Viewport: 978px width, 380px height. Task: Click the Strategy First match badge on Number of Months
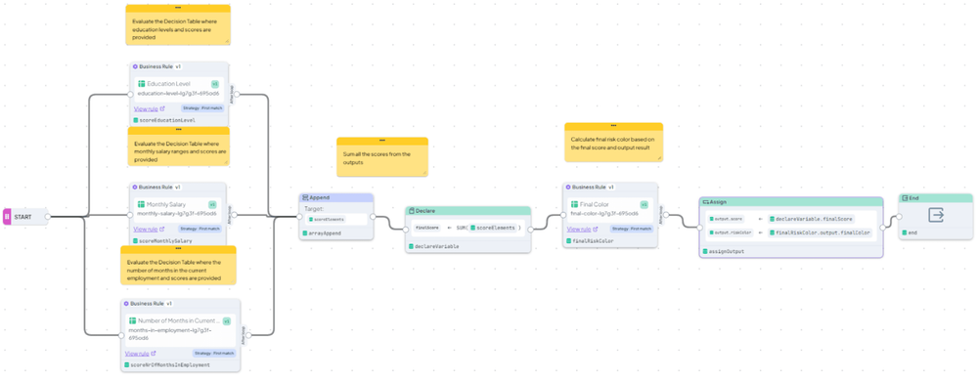[214, 354]
